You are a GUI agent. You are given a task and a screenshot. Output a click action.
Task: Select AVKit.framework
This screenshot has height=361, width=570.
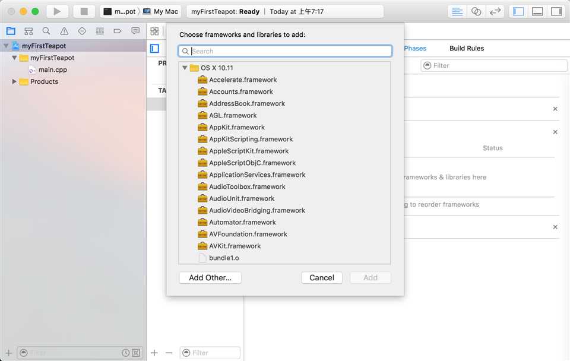click(x=229, y=246)
